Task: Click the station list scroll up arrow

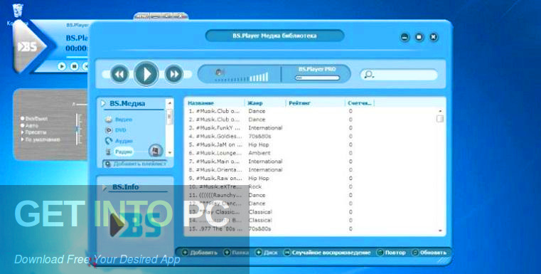Action: click(x=440, y=111)
